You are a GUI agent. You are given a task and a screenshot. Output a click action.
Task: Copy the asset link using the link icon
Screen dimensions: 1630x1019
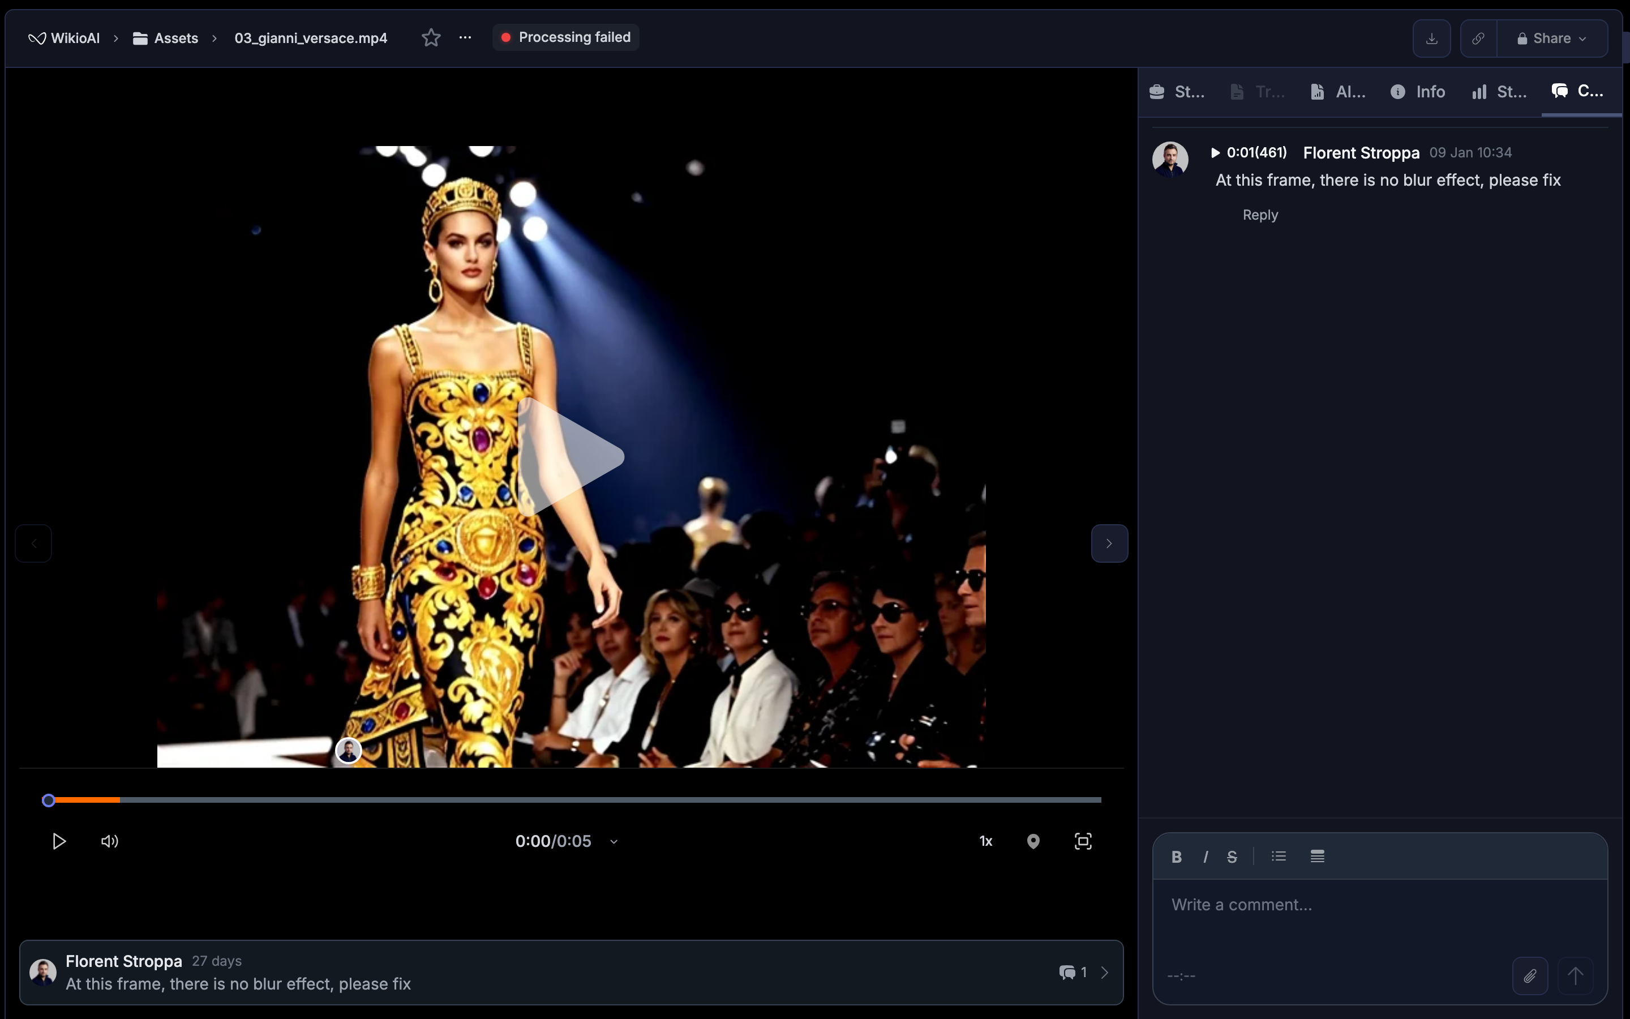point(1478,38)
